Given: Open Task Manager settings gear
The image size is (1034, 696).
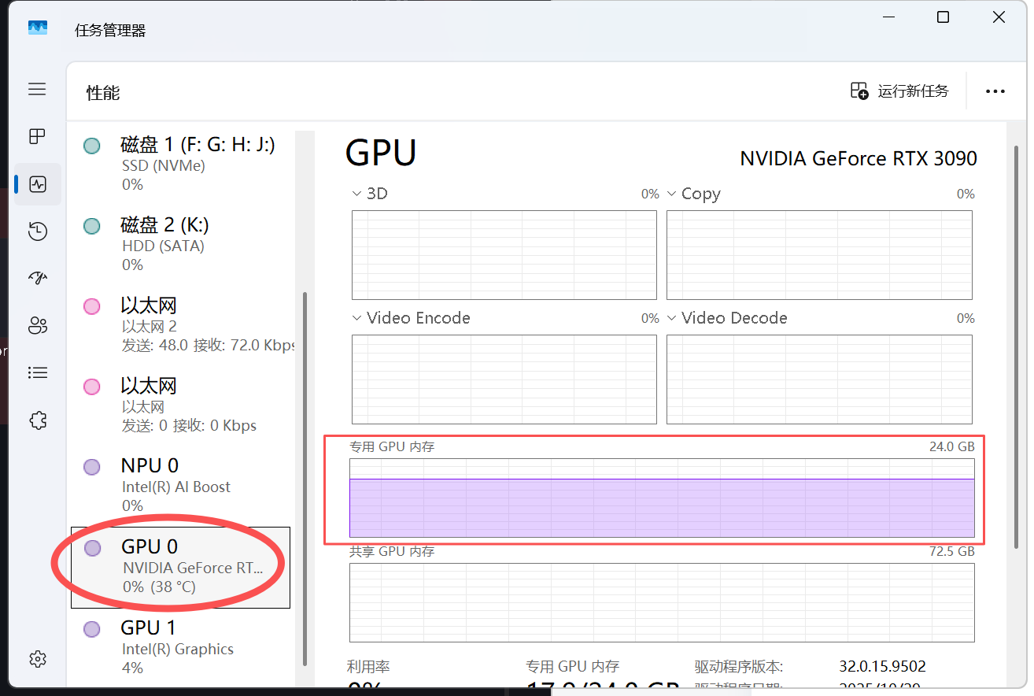Looking at the screenshot, I should (x=37, y=659).
